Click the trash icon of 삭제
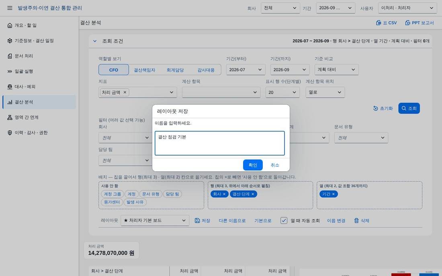 point(356,221)
